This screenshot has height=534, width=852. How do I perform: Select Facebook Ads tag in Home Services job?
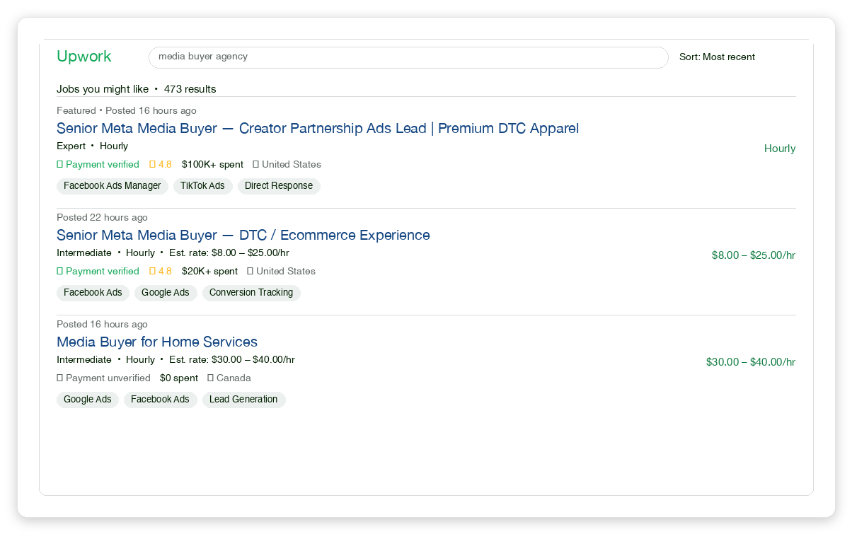[160, 400]
